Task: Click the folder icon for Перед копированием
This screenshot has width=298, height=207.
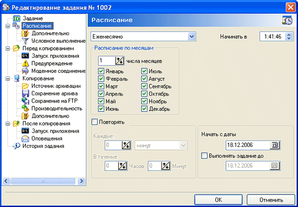Action: coord(16,49)
